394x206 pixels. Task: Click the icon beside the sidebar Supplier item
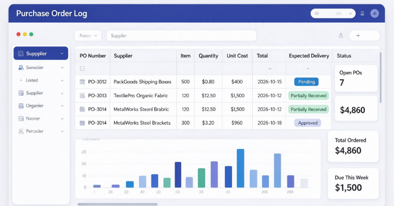21,93
